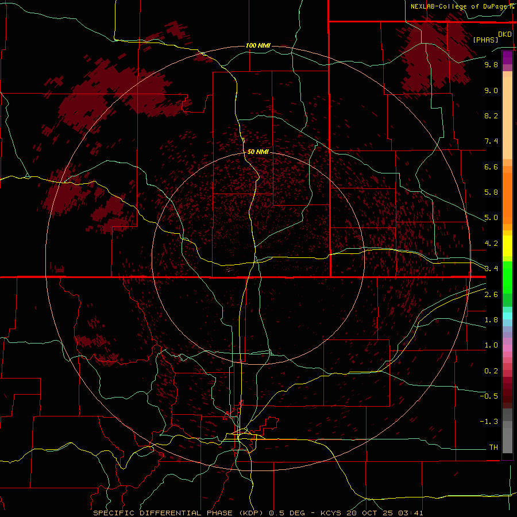Click the 1.0 scale label

491,345
